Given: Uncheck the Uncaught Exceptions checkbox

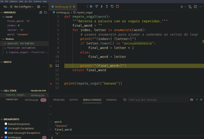Looking at the screenshot, I should [x=6, y=128].
